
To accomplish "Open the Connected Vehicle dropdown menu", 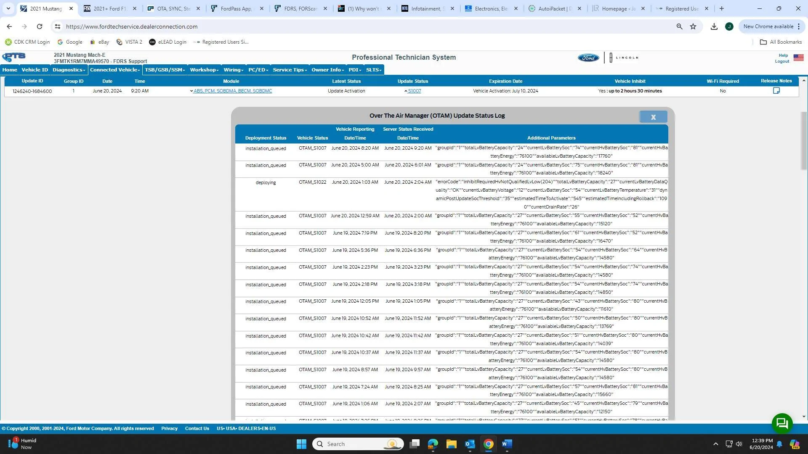I will click(x=115, y=70).
